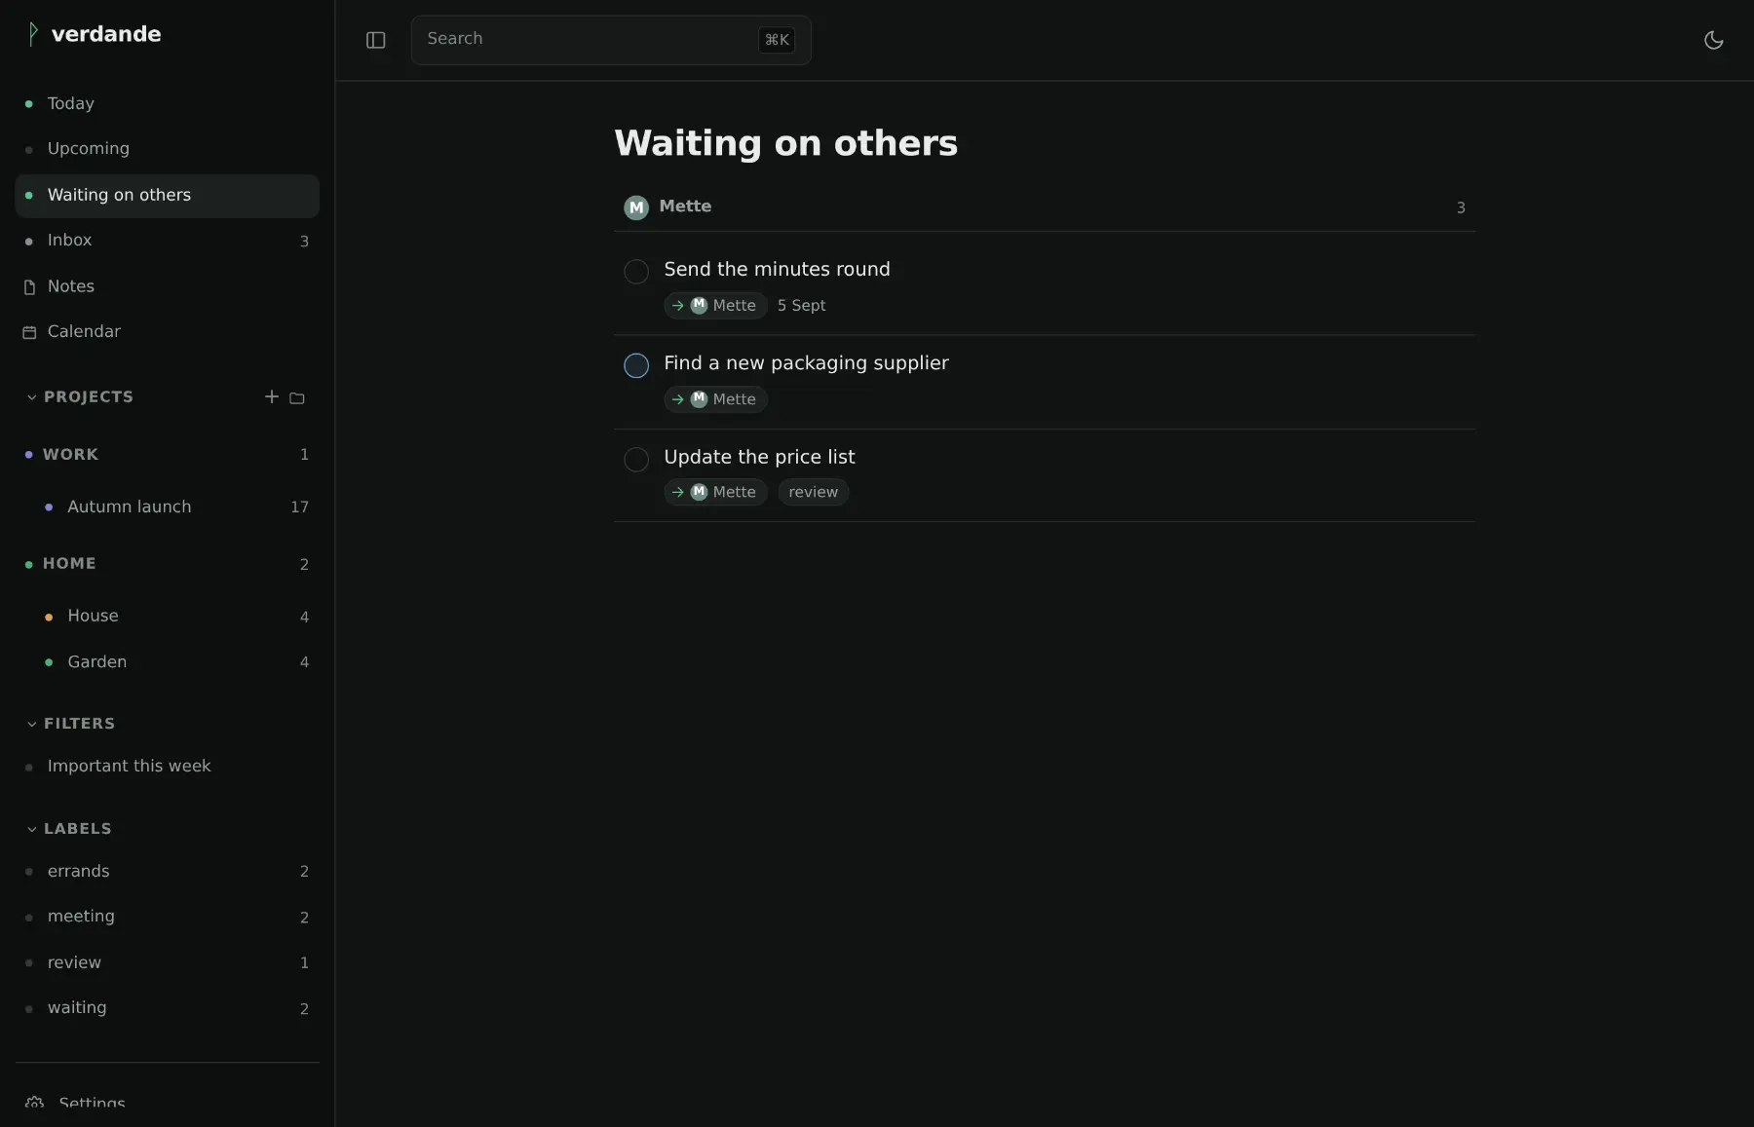Collapse the Filters section
Screen dimensions: 1754x1127
click(32, 724)
